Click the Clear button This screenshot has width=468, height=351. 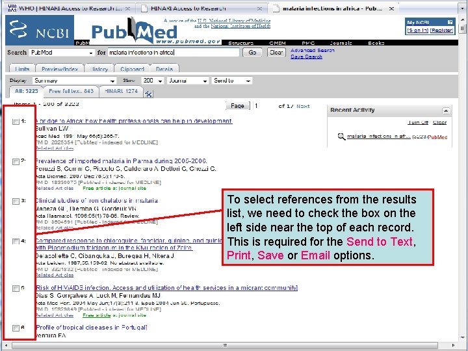[276, 53]
